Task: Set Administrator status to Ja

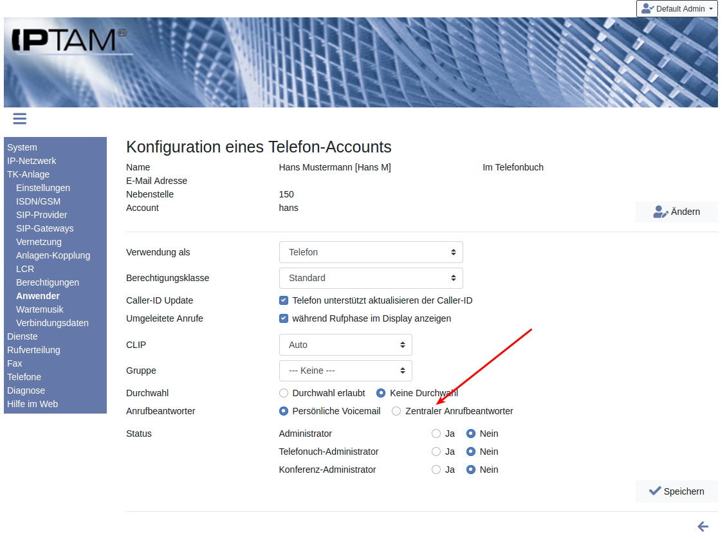Action: (436, 434)
